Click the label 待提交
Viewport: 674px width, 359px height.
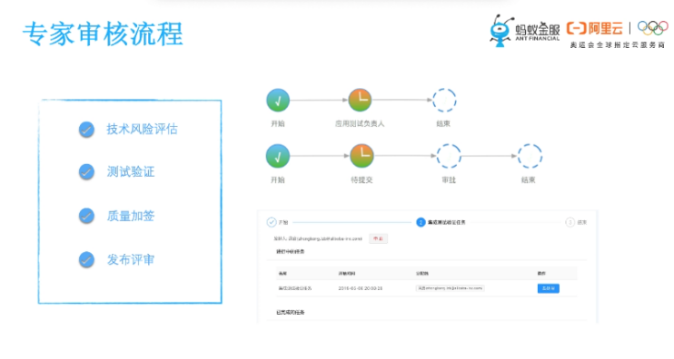tap(362, 179)
